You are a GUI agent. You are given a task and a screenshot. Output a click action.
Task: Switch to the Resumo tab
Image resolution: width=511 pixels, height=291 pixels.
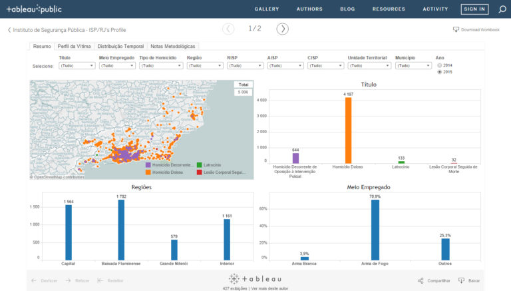click(x=42, y=47)
